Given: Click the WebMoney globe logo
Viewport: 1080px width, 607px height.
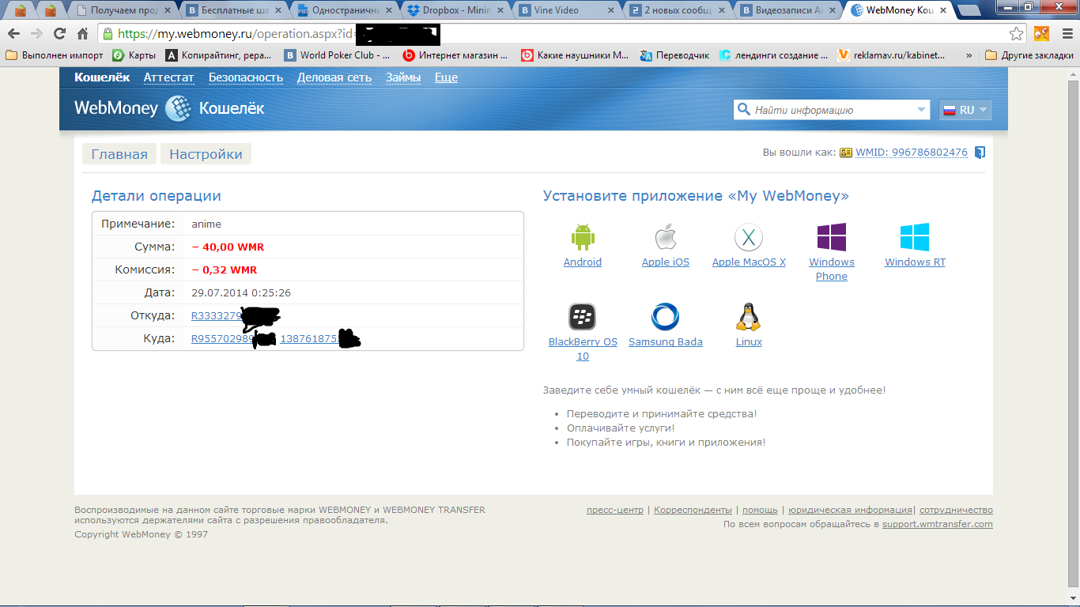Looking at the screenshot, I should (178, 109).
